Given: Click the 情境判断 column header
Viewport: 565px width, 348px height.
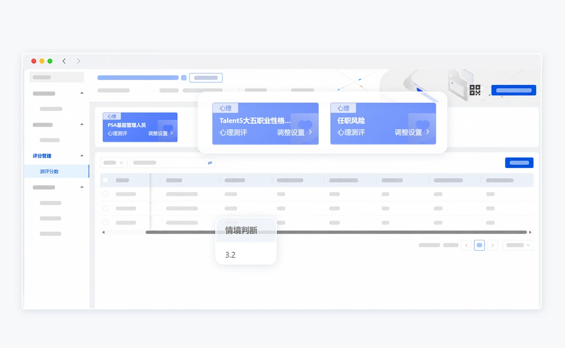Looking at the screenshot, I should [241, 230].
